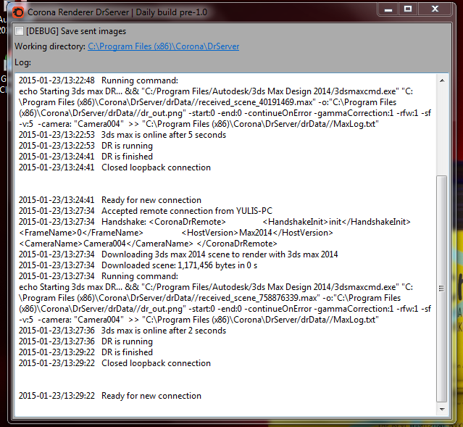Screen dimensions: 463x427
Task: Click the "<HostVersion>Max2014</HostVersion>" text in the log
Action: 257,233
